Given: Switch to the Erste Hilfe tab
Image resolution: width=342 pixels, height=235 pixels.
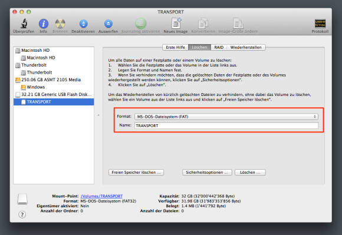Looking at the screenshot, I should tap(175, 47).
